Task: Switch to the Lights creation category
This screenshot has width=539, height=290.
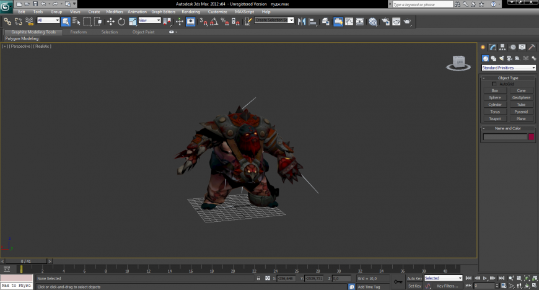Action: [x=501, y=58]
